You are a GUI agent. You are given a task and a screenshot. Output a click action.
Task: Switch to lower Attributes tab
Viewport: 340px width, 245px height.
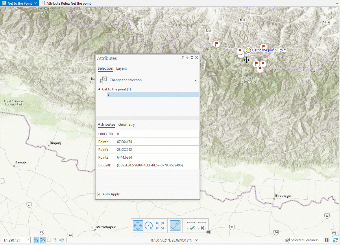pos(106,124)
